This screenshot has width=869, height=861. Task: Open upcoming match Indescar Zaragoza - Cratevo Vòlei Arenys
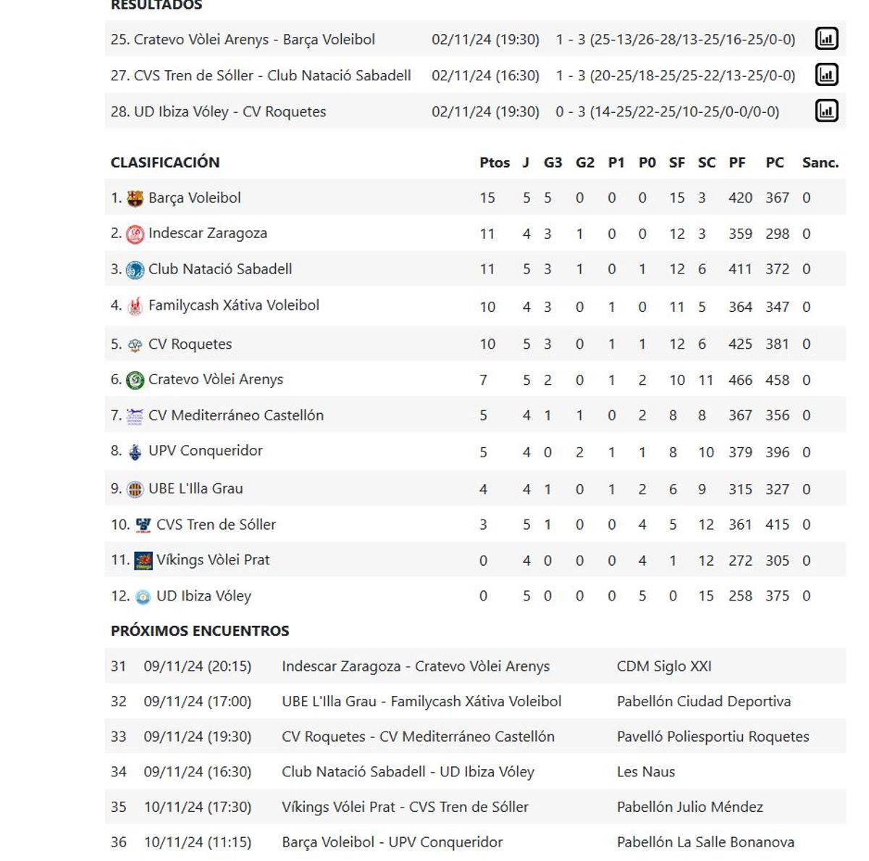pyautogui.click(x=415, y=666)
